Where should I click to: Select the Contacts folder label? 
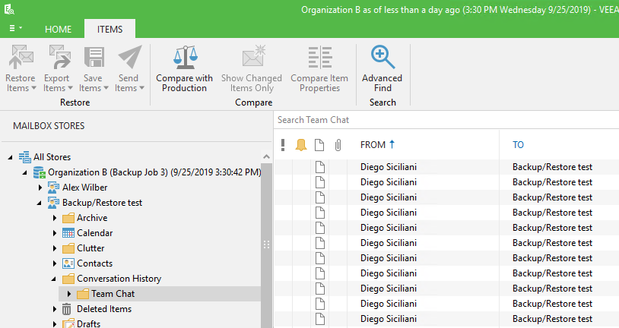(x=94, y=263)
